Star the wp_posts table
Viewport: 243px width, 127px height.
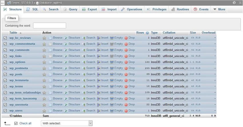coord(44,74)
